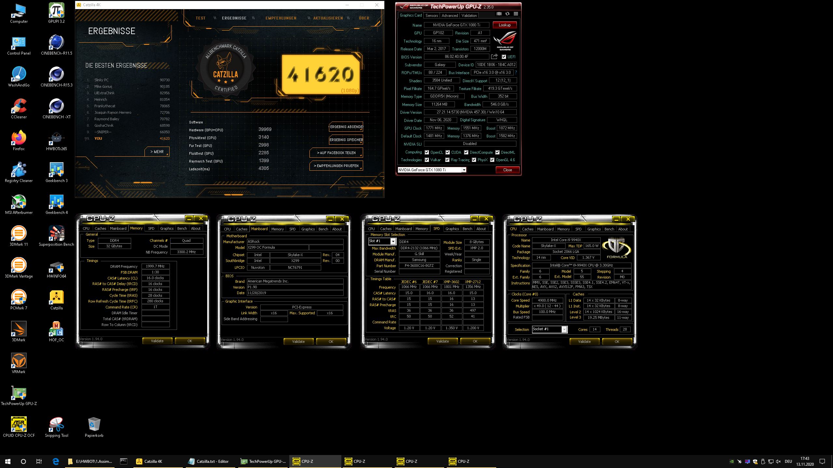Toggle DirectCompute checkbox in GPU-Z
833x468 pixels.
[466, 152]
